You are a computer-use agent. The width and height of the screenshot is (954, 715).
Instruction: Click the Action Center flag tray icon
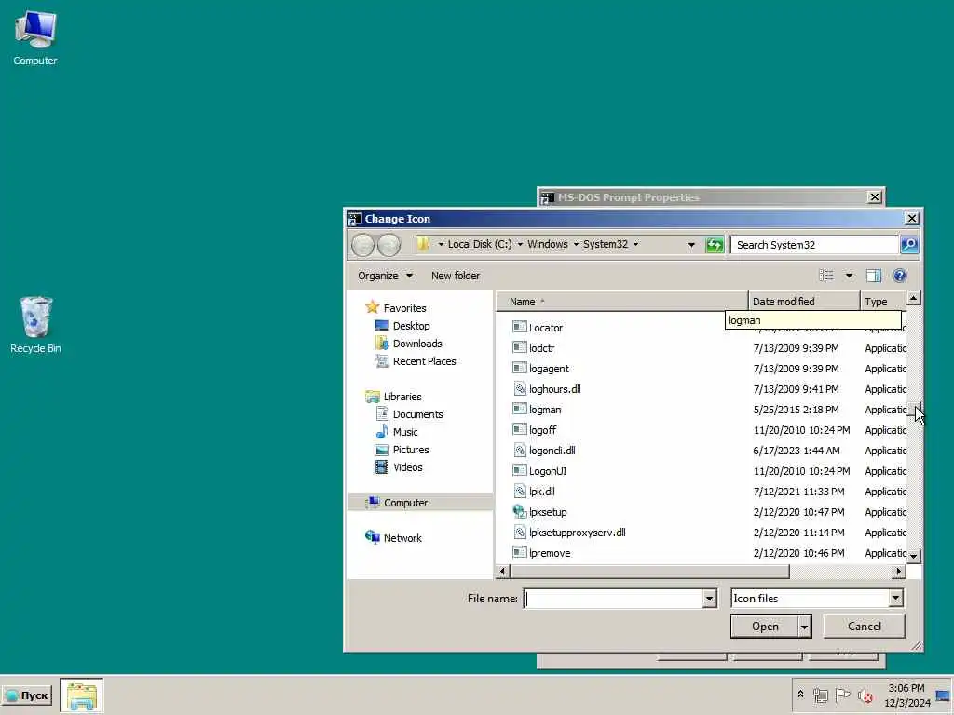click(842, 695)
